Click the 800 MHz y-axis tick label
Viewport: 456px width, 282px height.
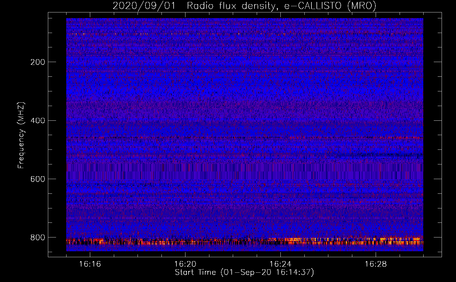click(37, 238)
